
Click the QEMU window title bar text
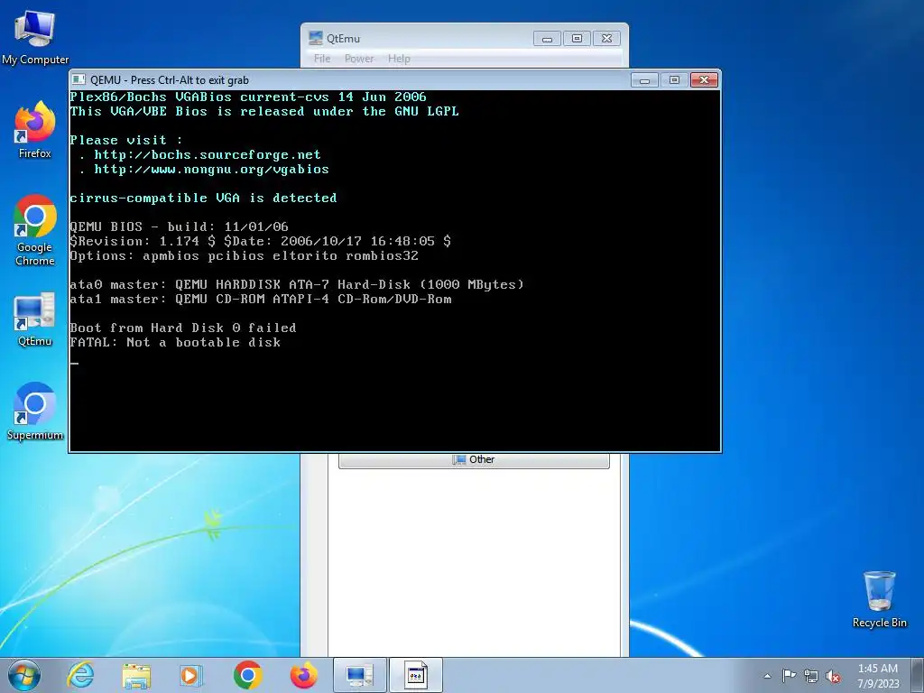coord(169,80)
